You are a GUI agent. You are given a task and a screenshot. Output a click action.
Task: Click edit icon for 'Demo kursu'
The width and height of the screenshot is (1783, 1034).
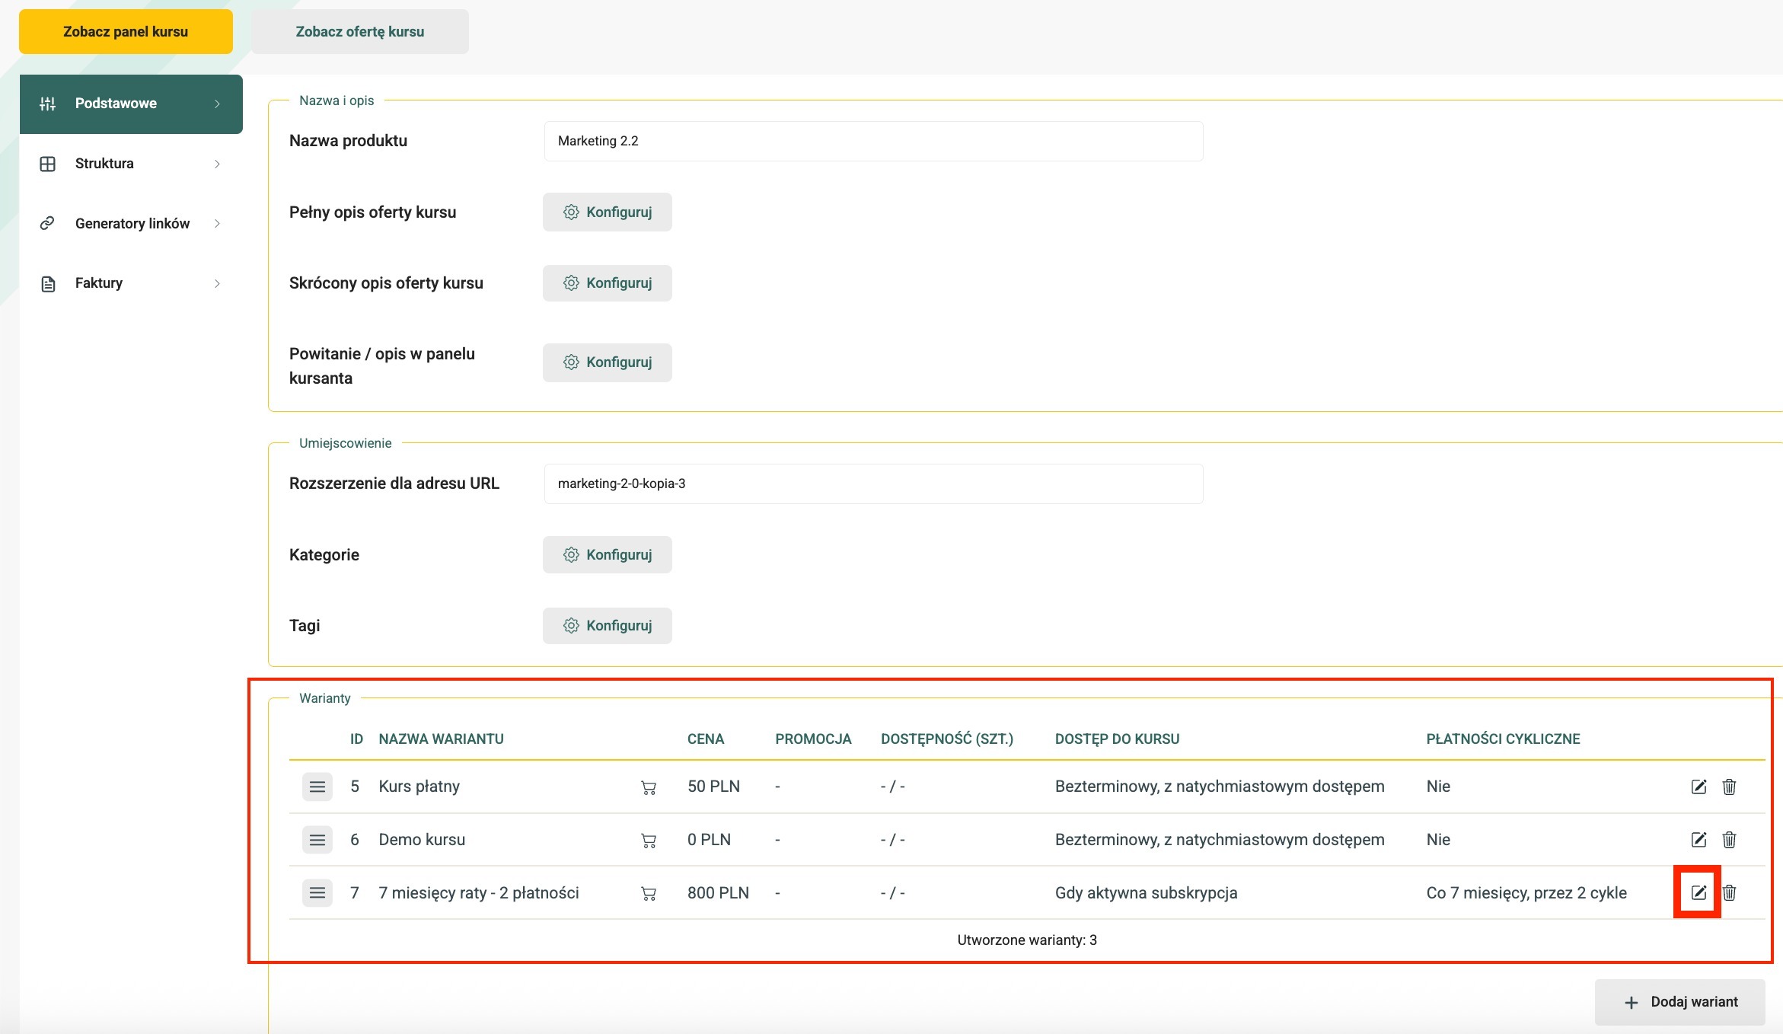1698,840
